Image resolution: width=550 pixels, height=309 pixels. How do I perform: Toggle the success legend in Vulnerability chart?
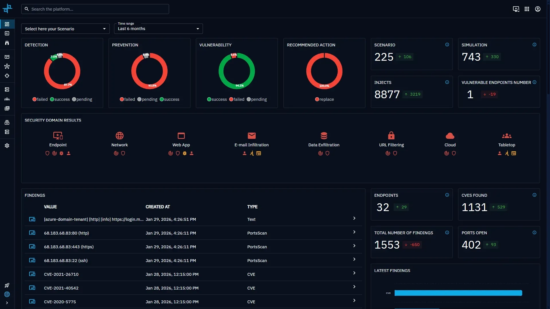point(217,99)
